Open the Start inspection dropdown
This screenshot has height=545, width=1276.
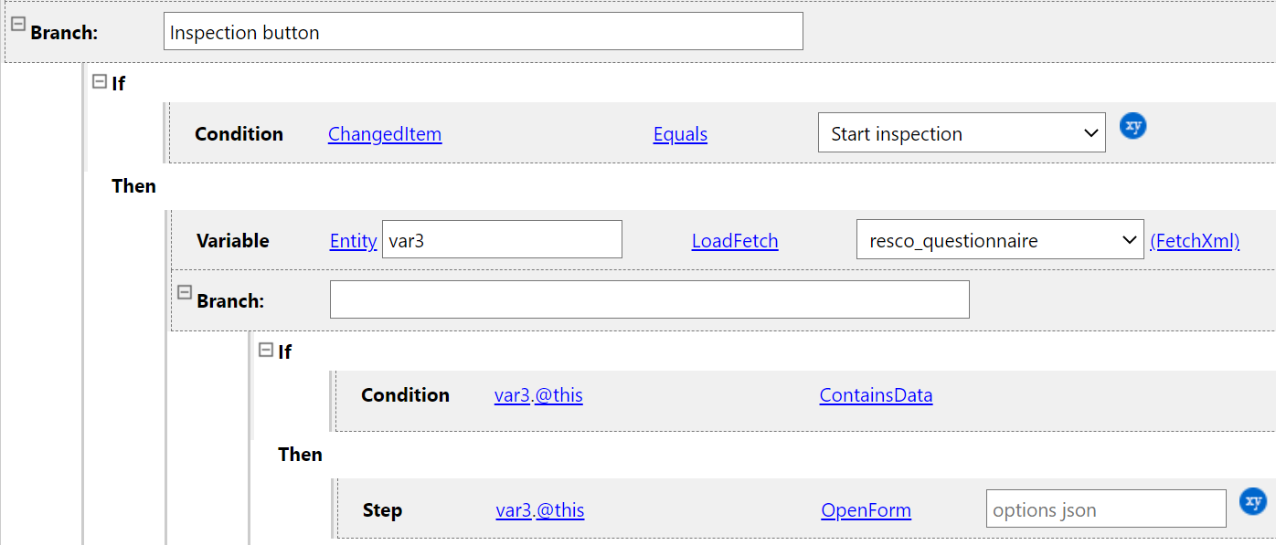point(961,133)
